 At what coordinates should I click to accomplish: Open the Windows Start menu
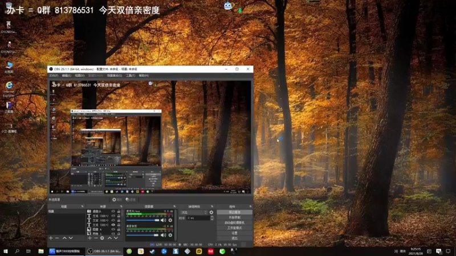pos(5,251)
